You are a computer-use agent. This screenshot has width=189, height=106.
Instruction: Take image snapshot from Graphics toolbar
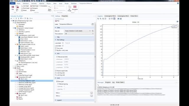[x=118, y=19]
